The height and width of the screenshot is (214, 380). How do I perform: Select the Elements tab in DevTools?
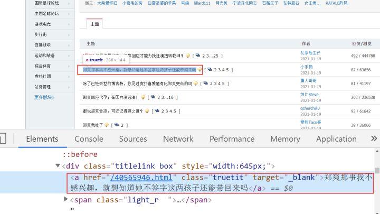pos(42,139)
